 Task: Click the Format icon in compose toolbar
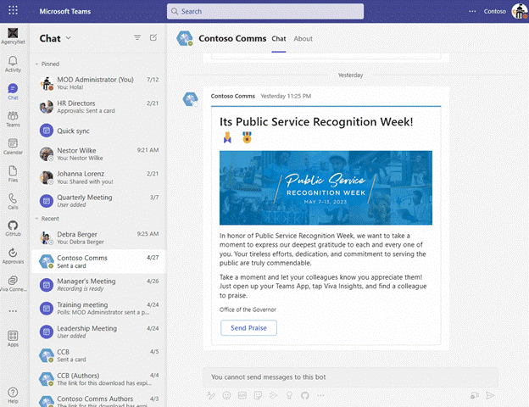click(211, 395)
